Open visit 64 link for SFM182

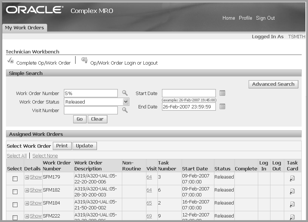[149, 190]
